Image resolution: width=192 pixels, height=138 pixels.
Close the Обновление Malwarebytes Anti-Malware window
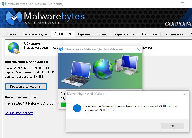[x=138, y=49]
